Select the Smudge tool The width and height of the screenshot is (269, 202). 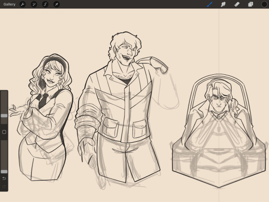(223, 4)
